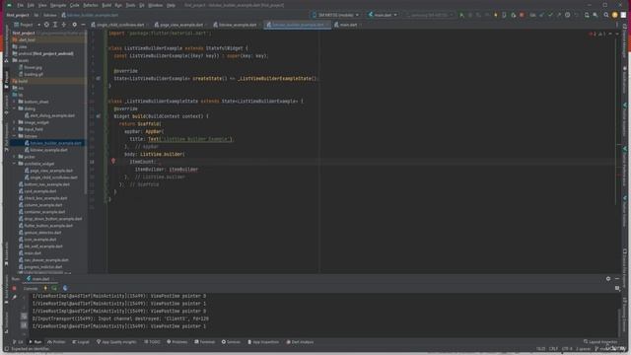Click the green hot restart icon in Run panel
The height and width of the screenshot is (355, 631).
click(55, 288)
